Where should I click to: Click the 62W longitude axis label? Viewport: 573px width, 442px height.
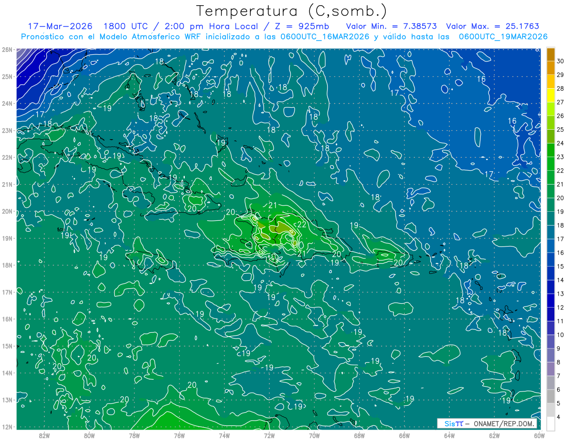coord(494,435)
